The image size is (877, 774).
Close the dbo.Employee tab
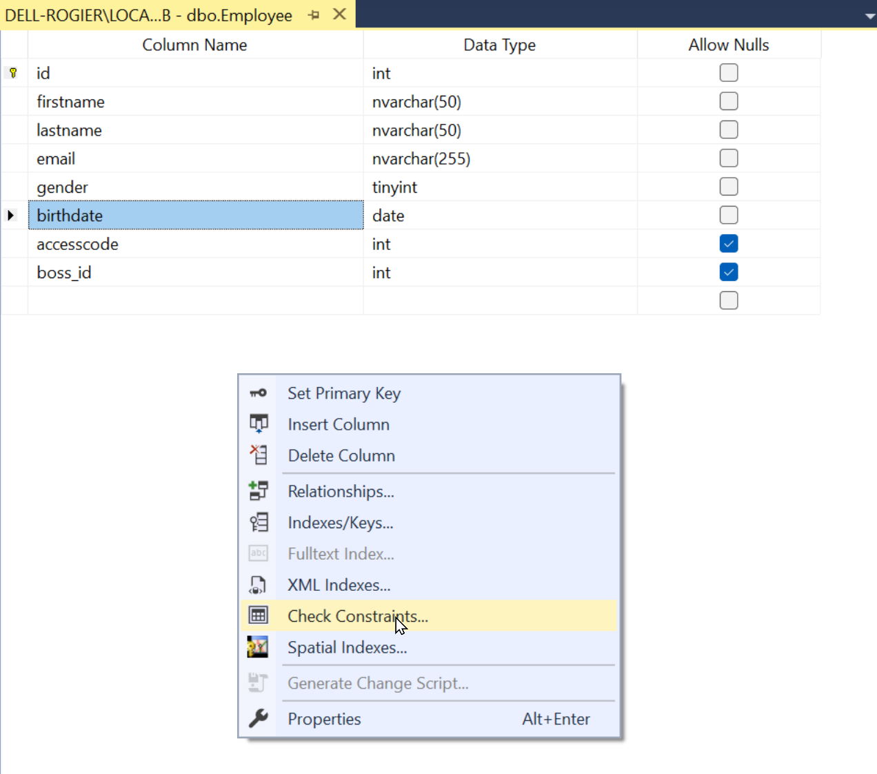tap(339, 14)
